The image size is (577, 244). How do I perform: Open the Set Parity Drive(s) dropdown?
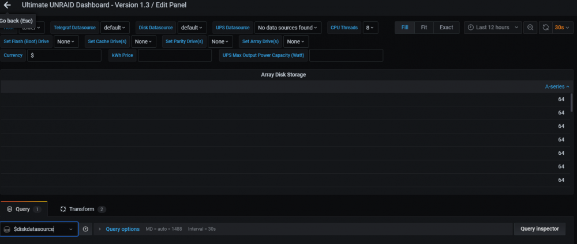pos(220,41)
